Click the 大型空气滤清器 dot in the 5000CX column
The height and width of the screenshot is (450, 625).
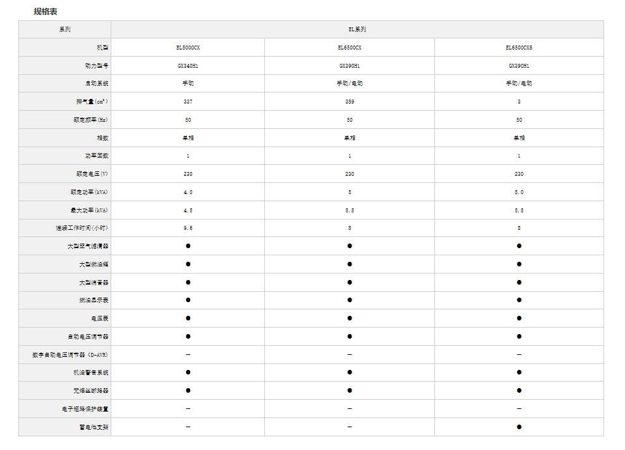coord(188,246)
